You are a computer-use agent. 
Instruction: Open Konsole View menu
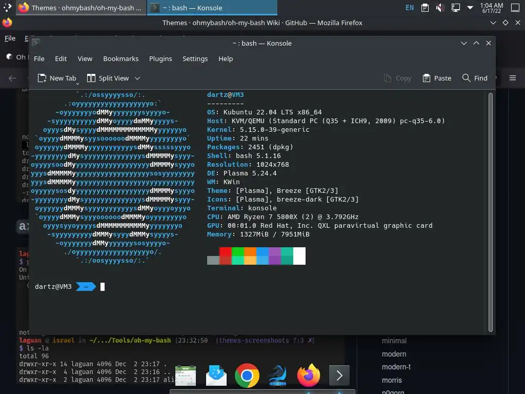(x=85, y=58)
